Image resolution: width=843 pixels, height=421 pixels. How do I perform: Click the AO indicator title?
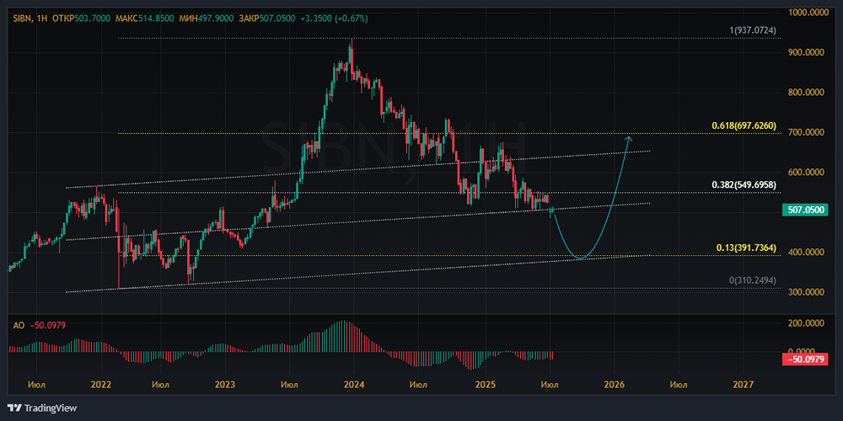(18, 325)
